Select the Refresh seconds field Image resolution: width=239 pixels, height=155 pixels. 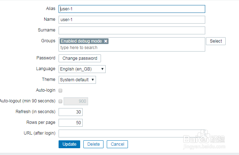(70, 112)
